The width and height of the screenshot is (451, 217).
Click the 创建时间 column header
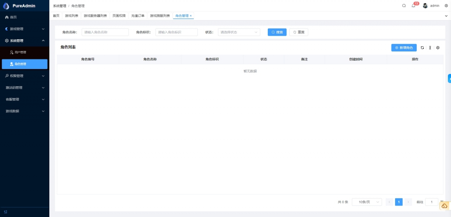point(356,59)
